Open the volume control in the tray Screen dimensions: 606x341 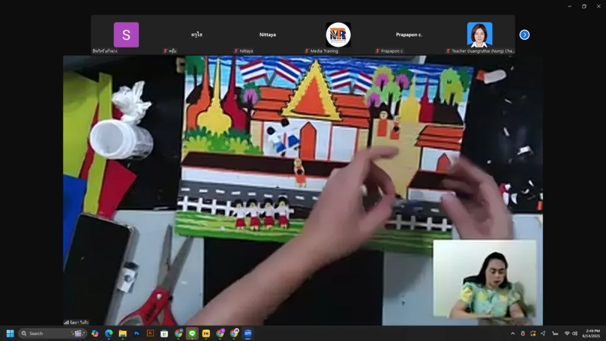575,333
